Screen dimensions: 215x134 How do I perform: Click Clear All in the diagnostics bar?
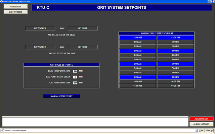click(x=209, y=130)
